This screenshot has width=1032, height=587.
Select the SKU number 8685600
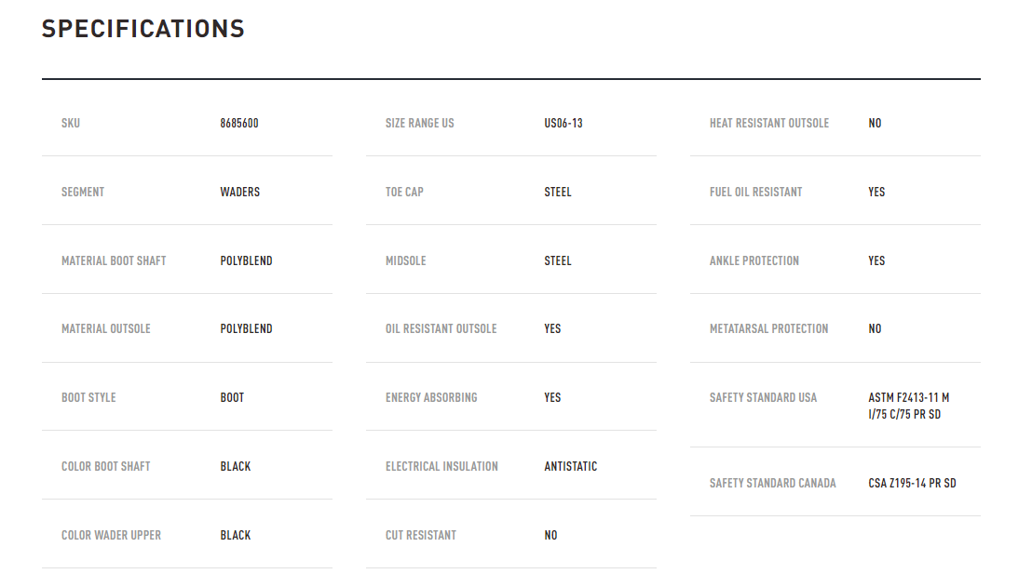239,123
